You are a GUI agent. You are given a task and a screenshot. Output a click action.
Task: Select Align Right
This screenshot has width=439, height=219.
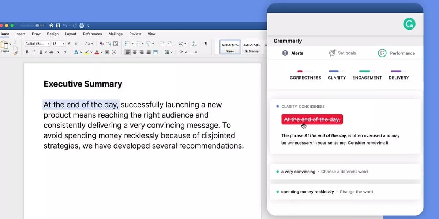pos(142,52)
